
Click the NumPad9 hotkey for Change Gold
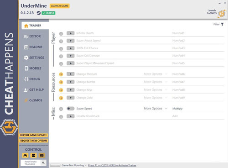178,98
